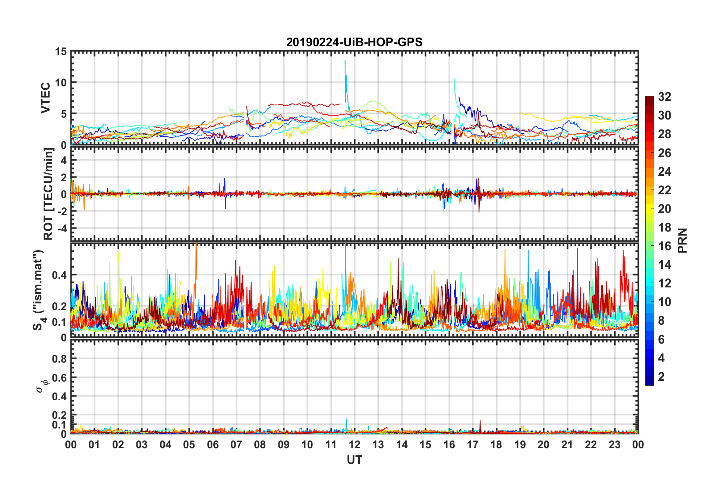Click colorbar tick label 2
Viewport: 709px width, 481px height.
[661, 376]
